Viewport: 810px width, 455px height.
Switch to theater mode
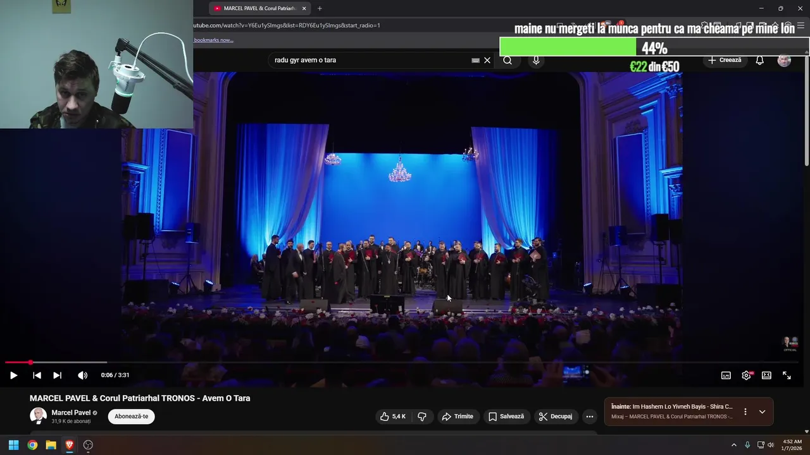(x=766, y=375)
